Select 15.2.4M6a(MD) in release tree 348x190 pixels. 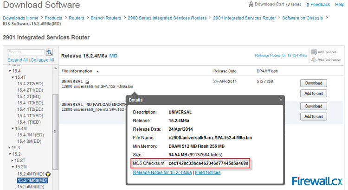coord(32,180)
